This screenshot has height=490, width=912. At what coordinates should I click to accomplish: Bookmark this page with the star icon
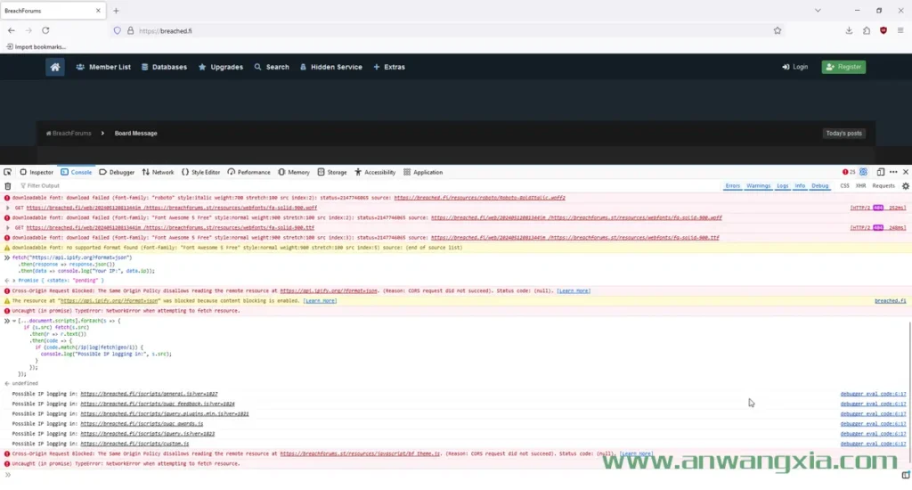(x=778, y=31)
